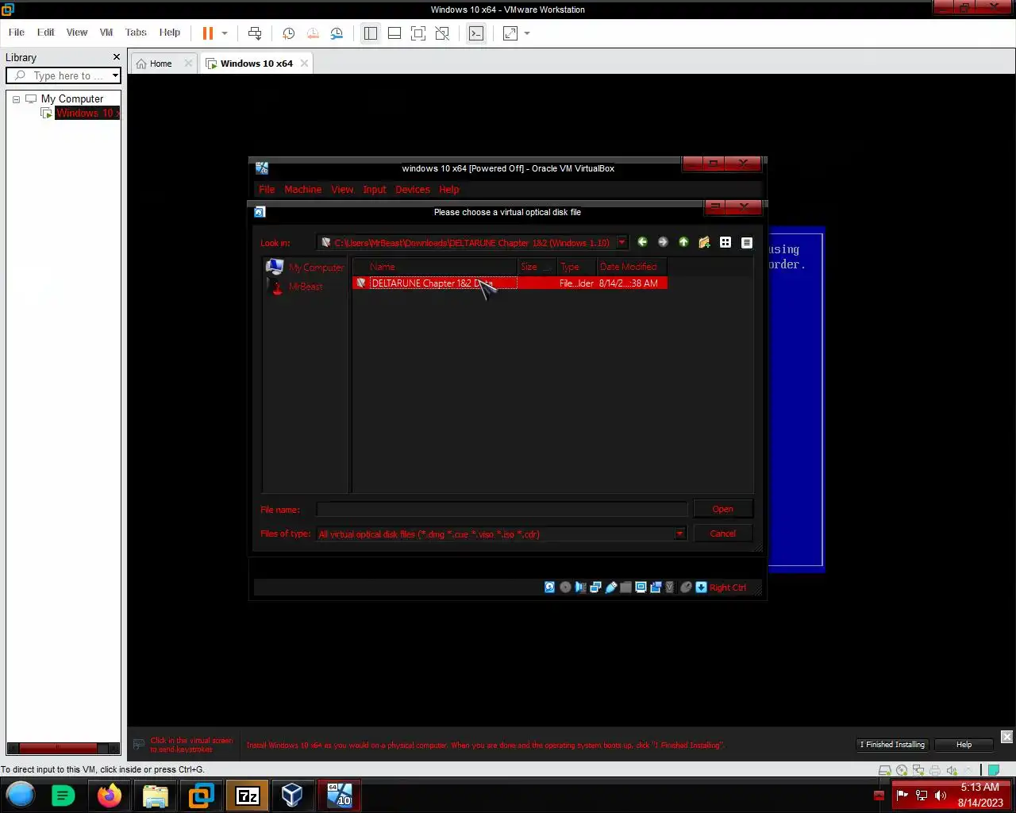1016x813 pixels.
Task: Click the volume speaker tray icon
Action: coord(941,796)
